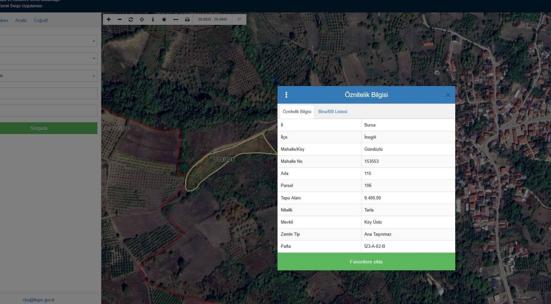
Task: Expand the dropdown ending with 'lü'
Action: (49, 76)
